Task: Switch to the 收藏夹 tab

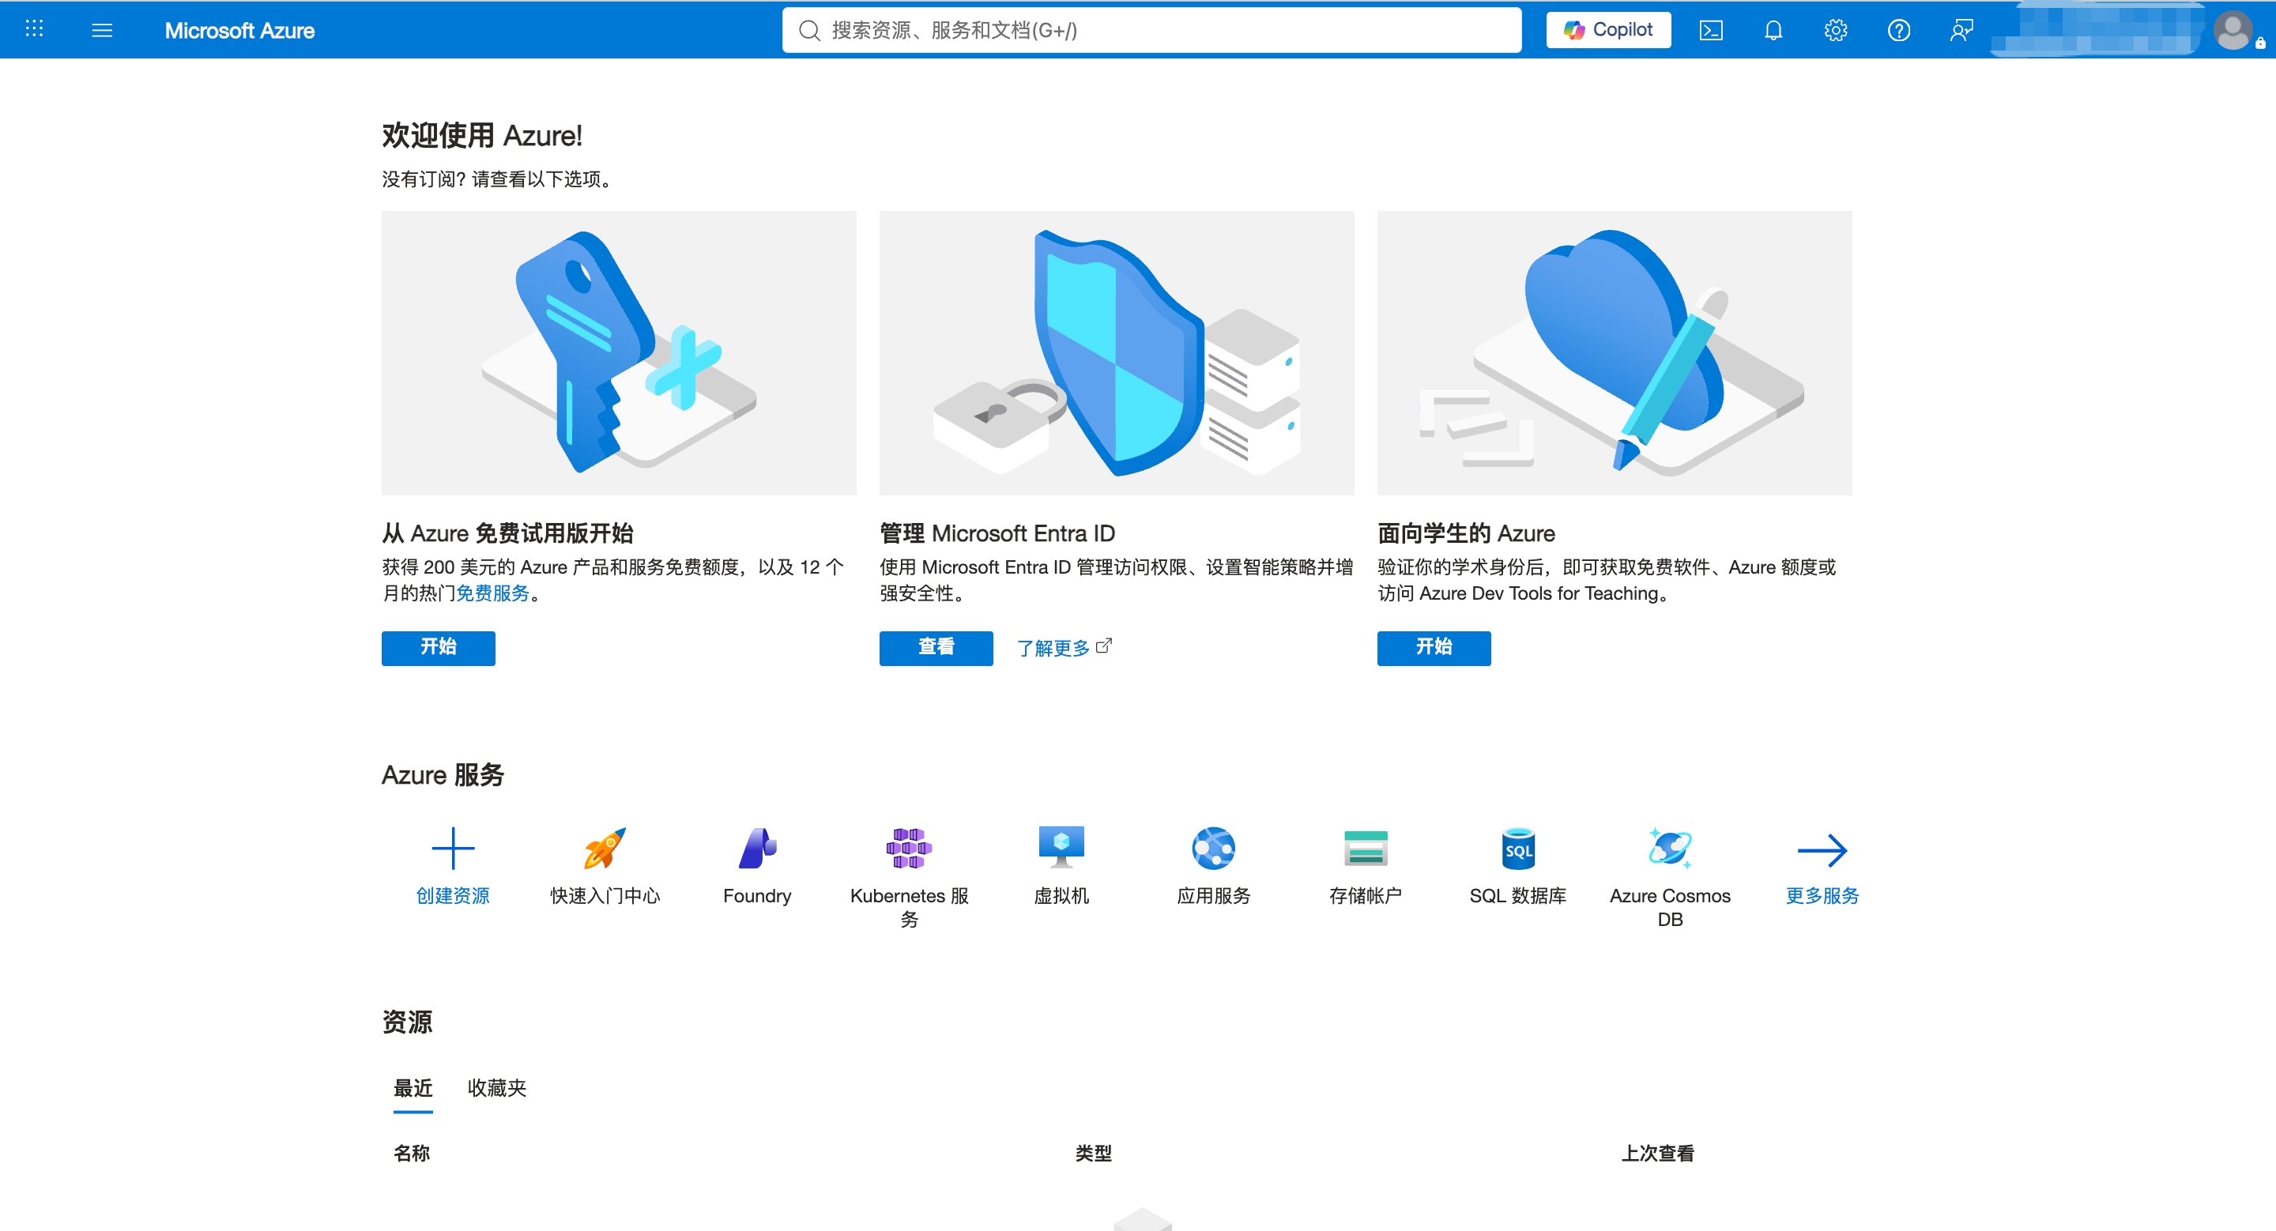Action: point(496,1088)
